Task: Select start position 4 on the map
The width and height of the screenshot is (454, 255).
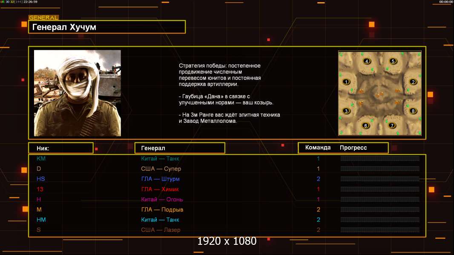Action: 367,61
